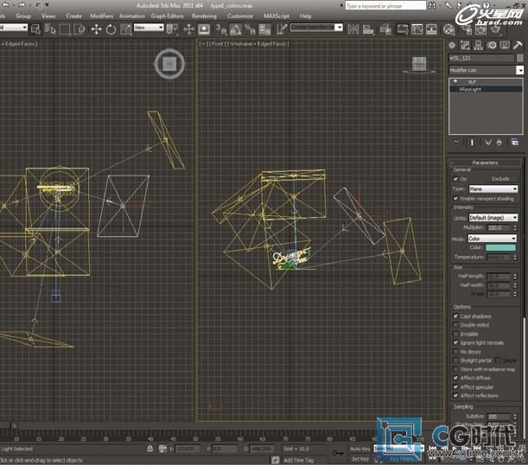Click the ViewCube in left viewport

coord(169,64)
